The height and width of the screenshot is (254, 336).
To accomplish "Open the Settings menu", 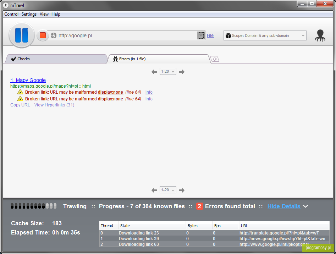I will [29, 14].
